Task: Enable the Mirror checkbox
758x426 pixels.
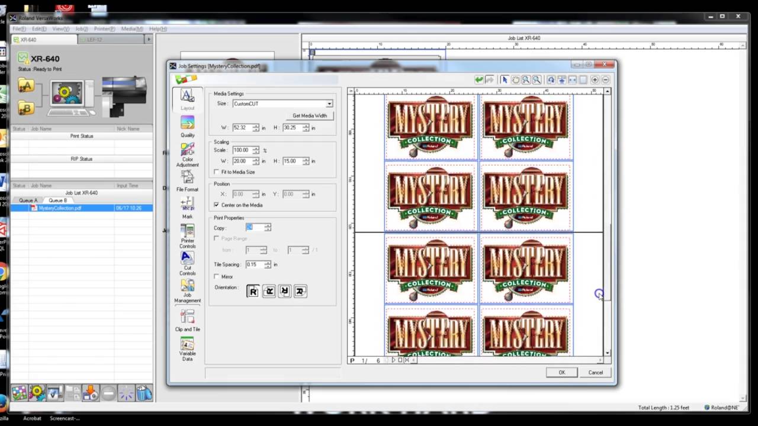Action: click(217, 277)
